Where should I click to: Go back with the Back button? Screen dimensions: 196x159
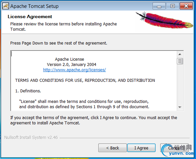point(113,148)
